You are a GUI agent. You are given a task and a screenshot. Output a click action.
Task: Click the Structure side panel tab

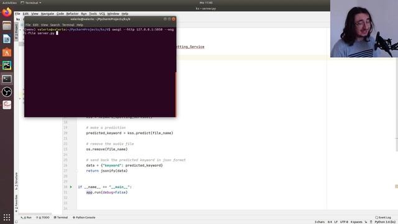click(x=16, y=181)
